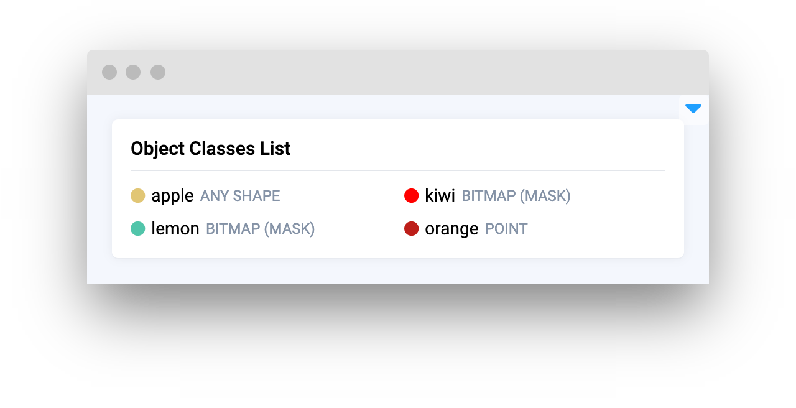
Task: Click the leftmost gray window circle button
Action: [x=109, y=72]
